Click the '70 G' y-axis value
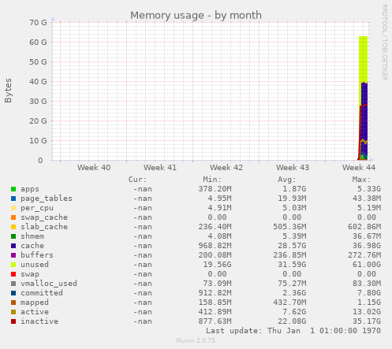This screenshot has width=392, height=349. (x=38, y=23)
